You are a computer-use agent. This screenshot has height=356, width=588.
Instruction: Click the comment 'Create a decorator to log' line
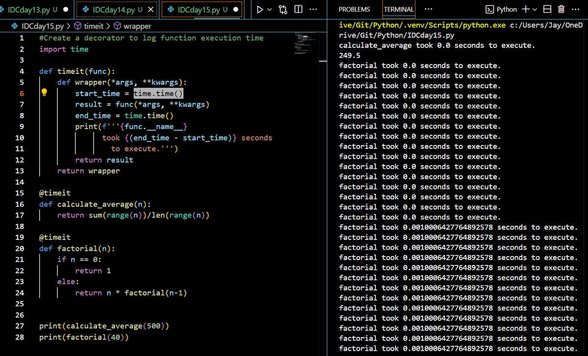pyautogui.click(x=151, y=38)
